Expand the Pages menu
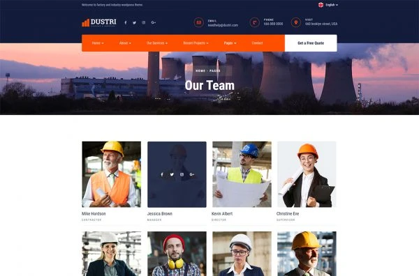The height and width of the screenshot is (276, 419). tap(230, 43)
